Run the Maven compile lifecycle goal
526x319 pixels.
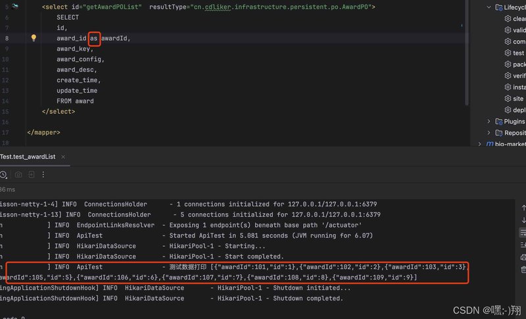[x=515, y=41]
